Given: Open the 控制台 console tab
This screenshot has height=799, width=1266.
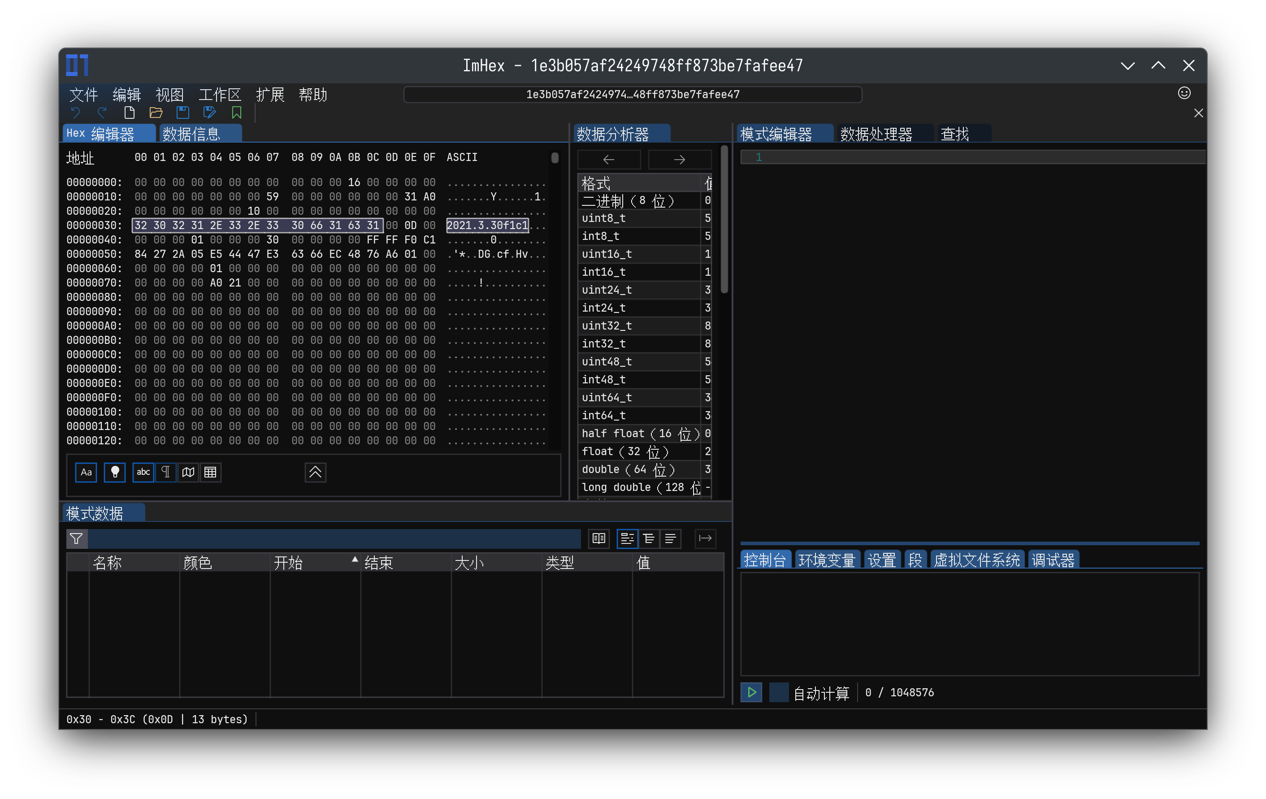Looking at the screenshot, I should point(766,560).
